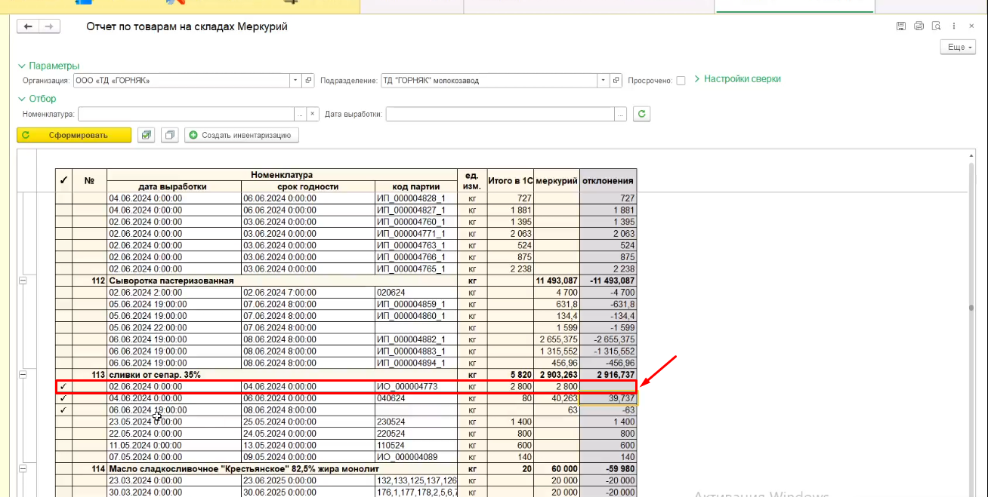Viewport: 988px width, 497px height.
Task: Open print preview magnifier icon
Action: pos(937,26)
